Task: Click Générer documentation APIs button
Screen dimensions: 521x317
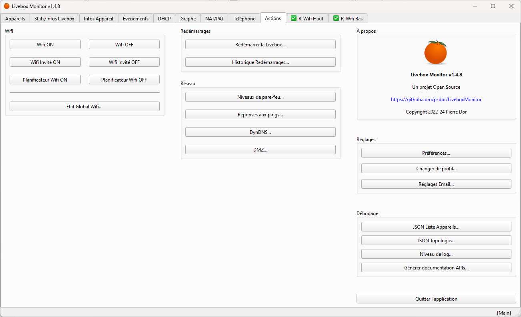Action: click(x=436, y=267)
